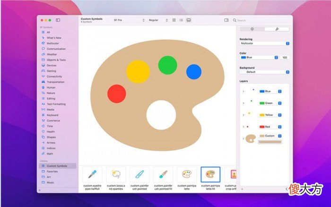Click the search magnifier icon
The image size is (331, 207).
click(235, 20)
